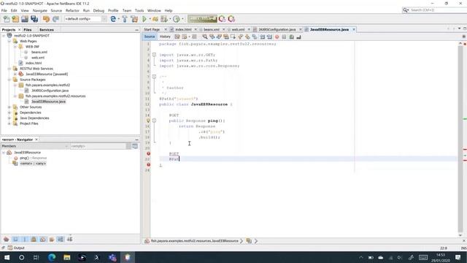This screenshot has height=263, width=467.
Task: Click the Find Selection magnifier icon
Action: (205, 37)
